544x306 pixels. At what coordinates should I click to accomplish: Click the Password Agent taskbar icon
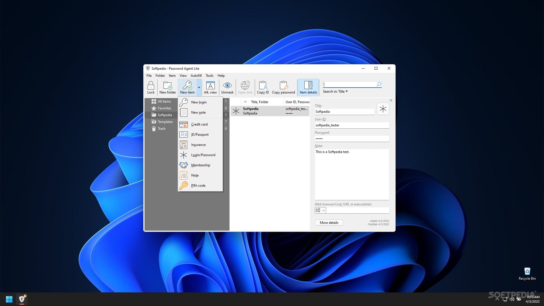pyautogui.click(x=22, y=299)
